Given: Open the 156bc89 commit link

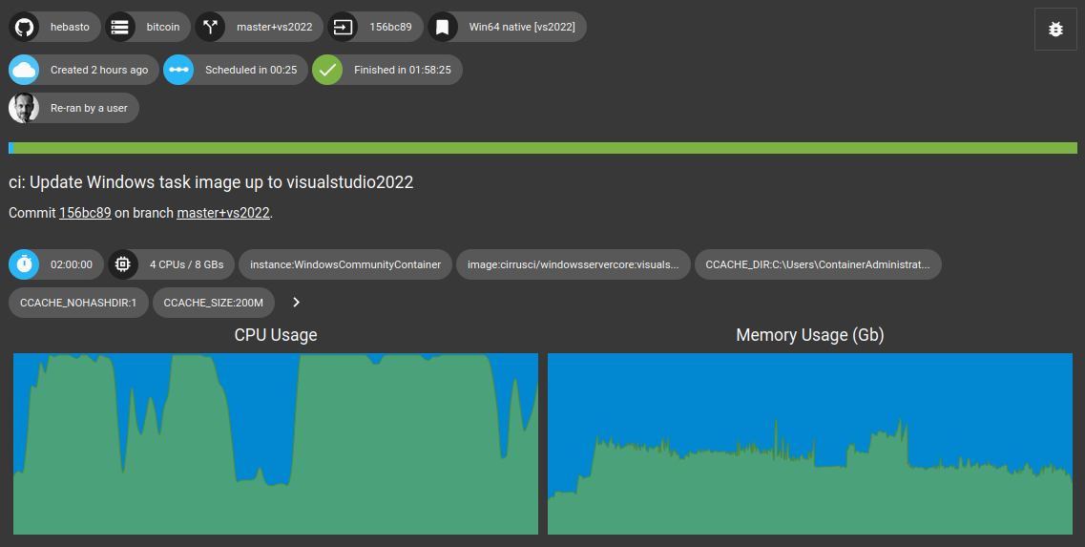Looking at the screenshot, I should point(85,213).
